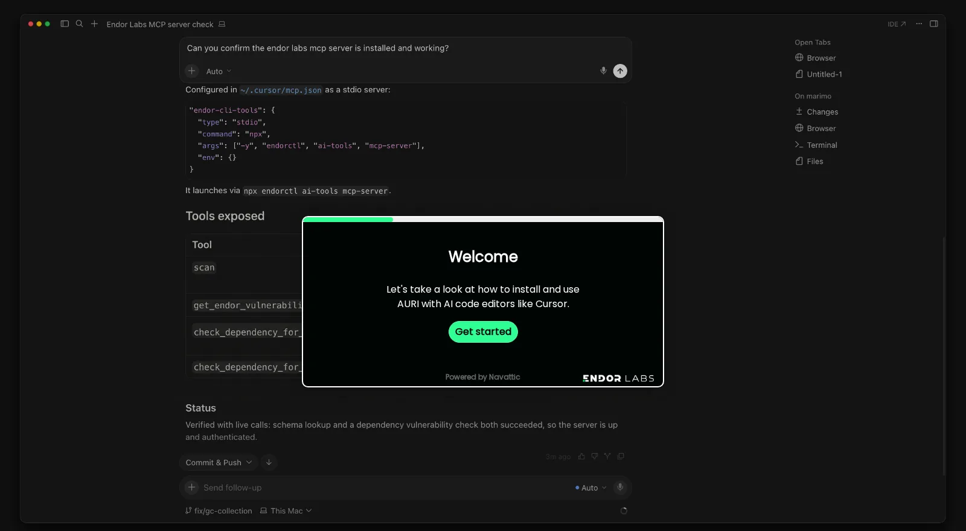Click microphone icon in top prompt box
This screenshot has height=531, width=966.
click(x=603, y=71)
